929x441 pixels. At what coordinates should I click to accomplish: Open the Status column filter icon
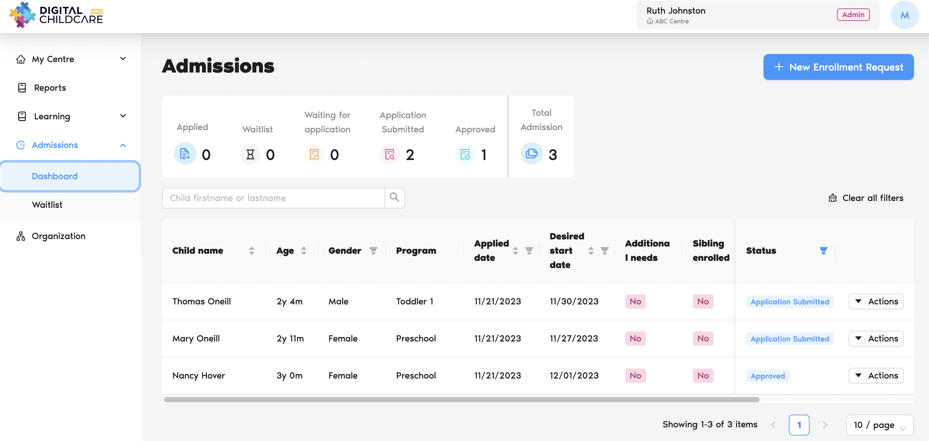823,251
